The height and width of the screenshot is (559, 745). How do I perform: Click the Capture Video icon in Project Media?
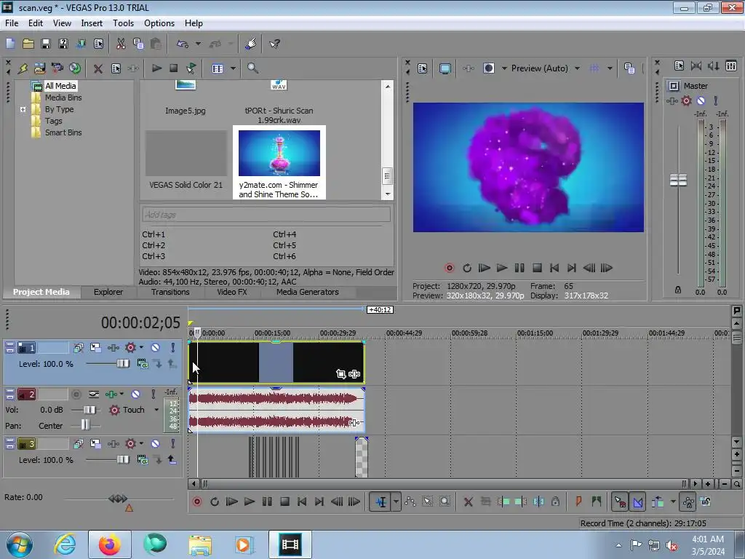click(57, 68)
